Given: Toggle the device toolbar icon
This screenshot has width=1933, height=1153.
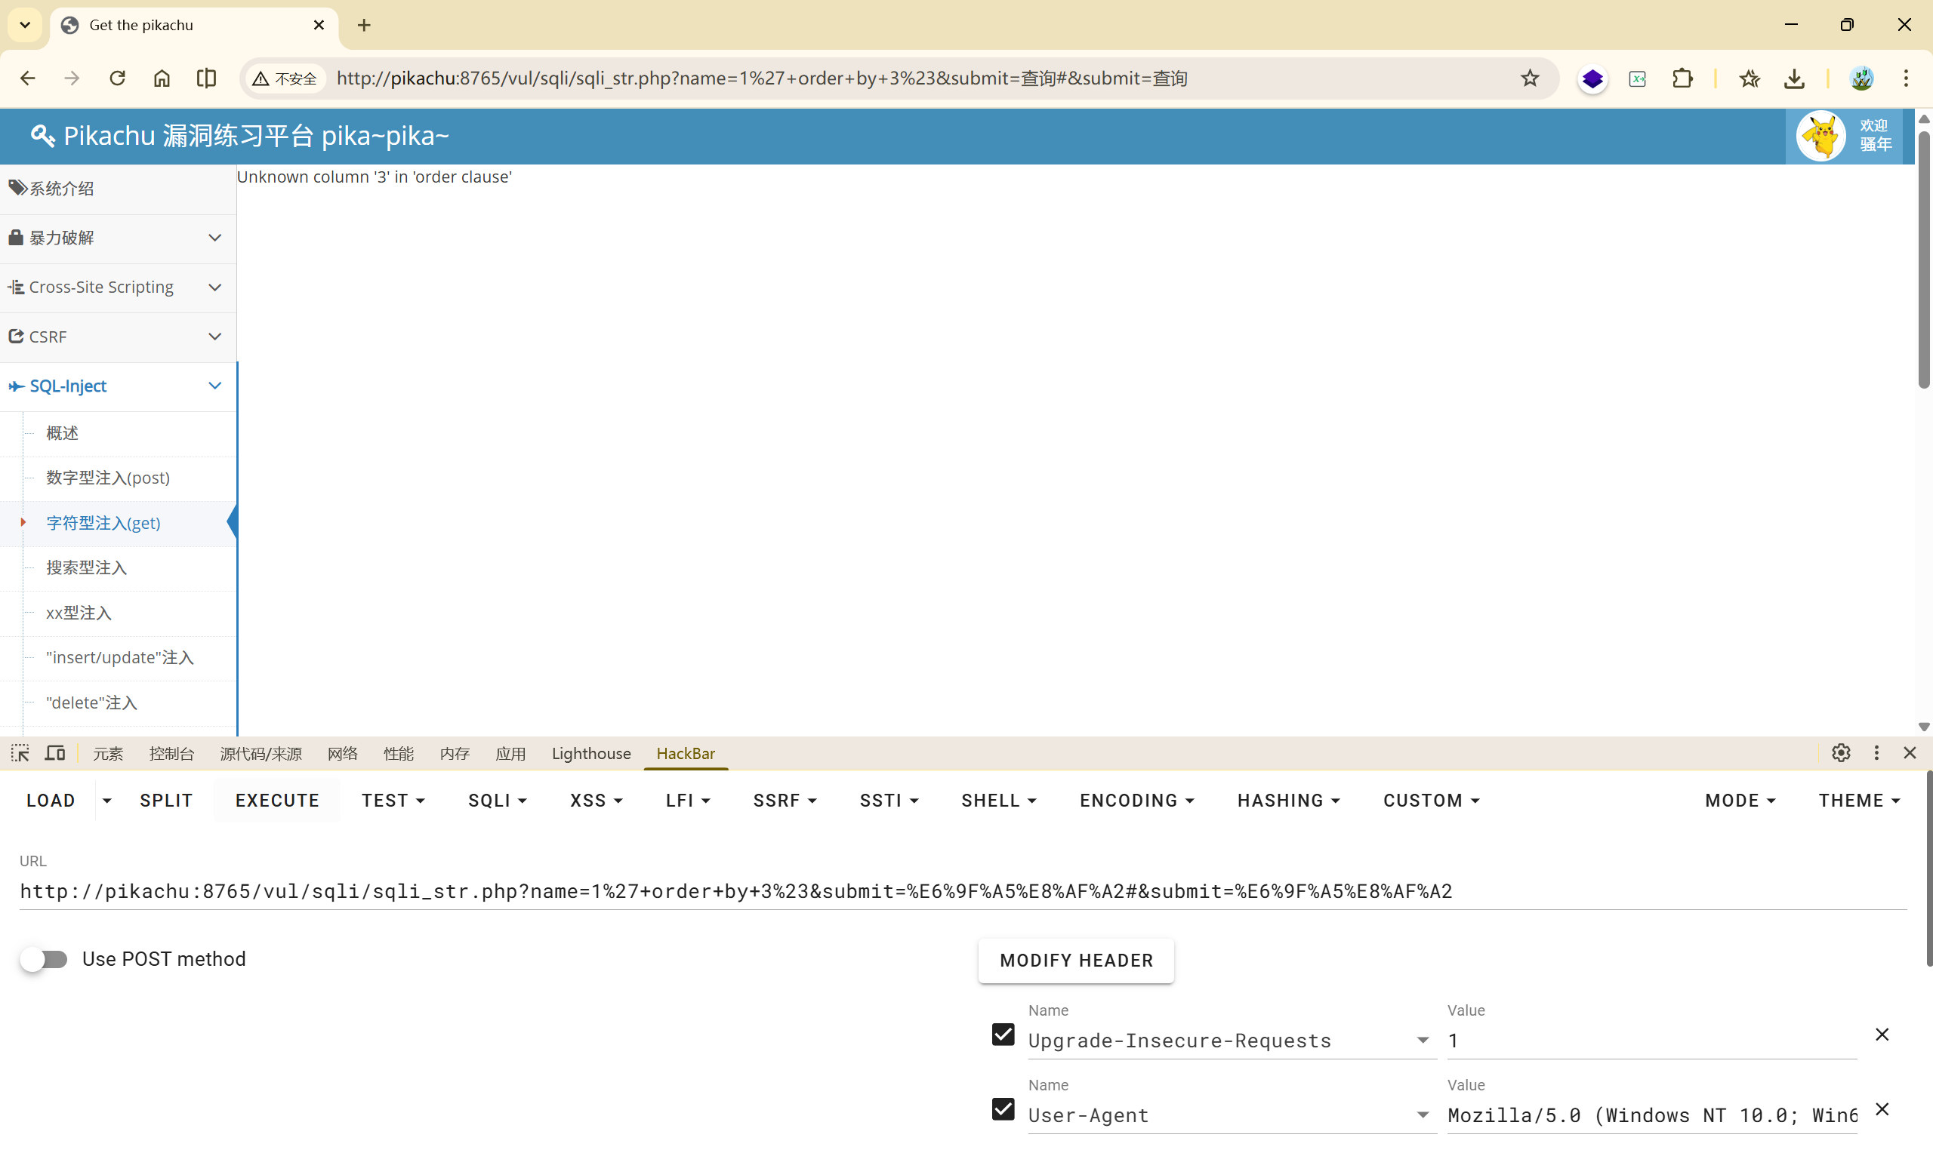Looking at the screenshot, I should pyautogui.click(x=55, y=753).
